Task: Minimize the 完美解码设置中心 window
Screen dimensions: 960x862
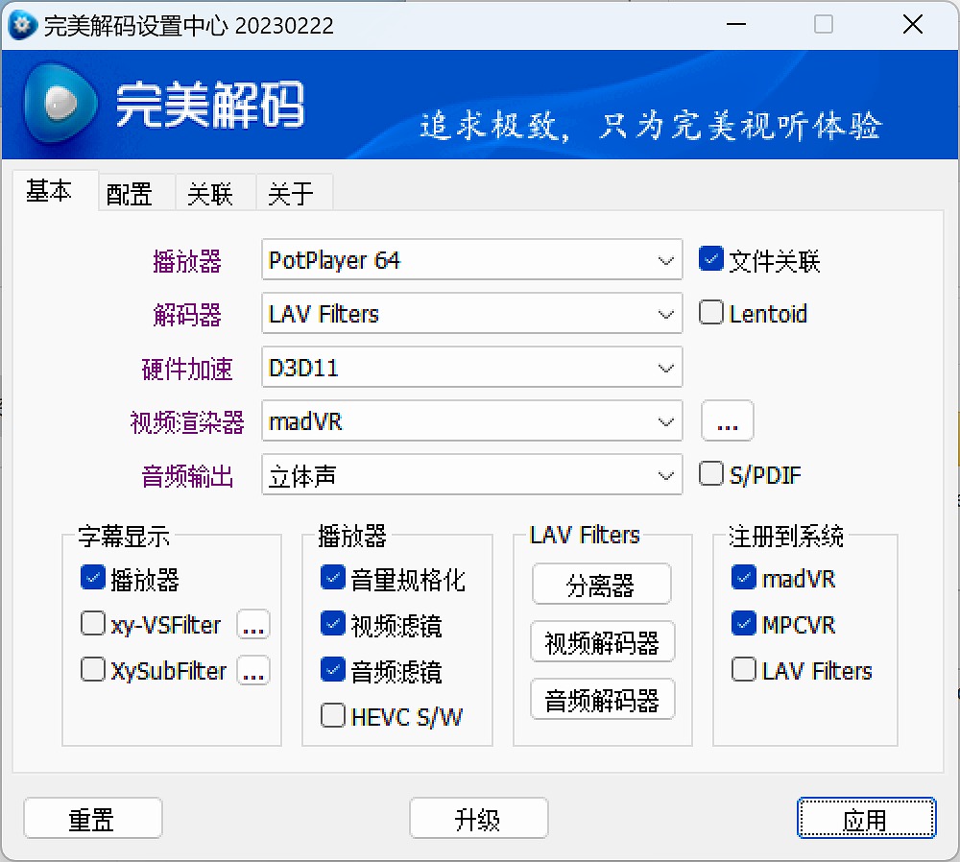Action: pyautogui.click(x=736, y=25)
